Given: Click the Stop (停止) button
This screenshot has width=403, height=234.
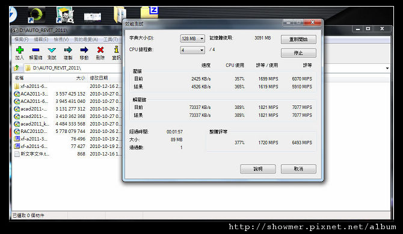Looking at the screenshot, I should click(x=298, y=53).
